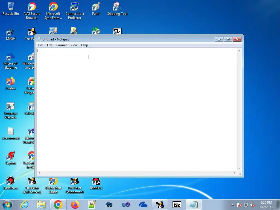This screenshot has height=210, width=280.
Task: Open the View menu in Notepad
Action: (74, 45)
